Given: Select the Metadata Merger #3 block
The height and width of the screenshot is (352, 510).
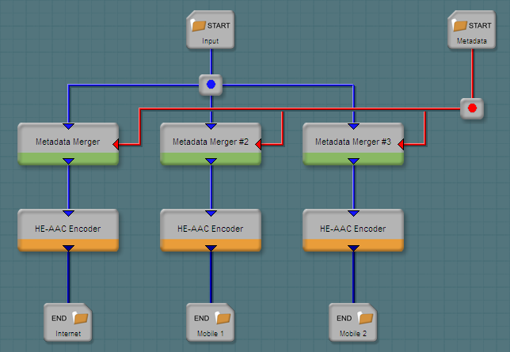Looking at the screenshot, I should click(x=353, y=142).
